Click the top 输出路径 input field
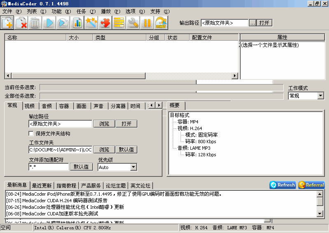Screen dimensions: 329x233 pyautogui.click(x=225, y=23)
